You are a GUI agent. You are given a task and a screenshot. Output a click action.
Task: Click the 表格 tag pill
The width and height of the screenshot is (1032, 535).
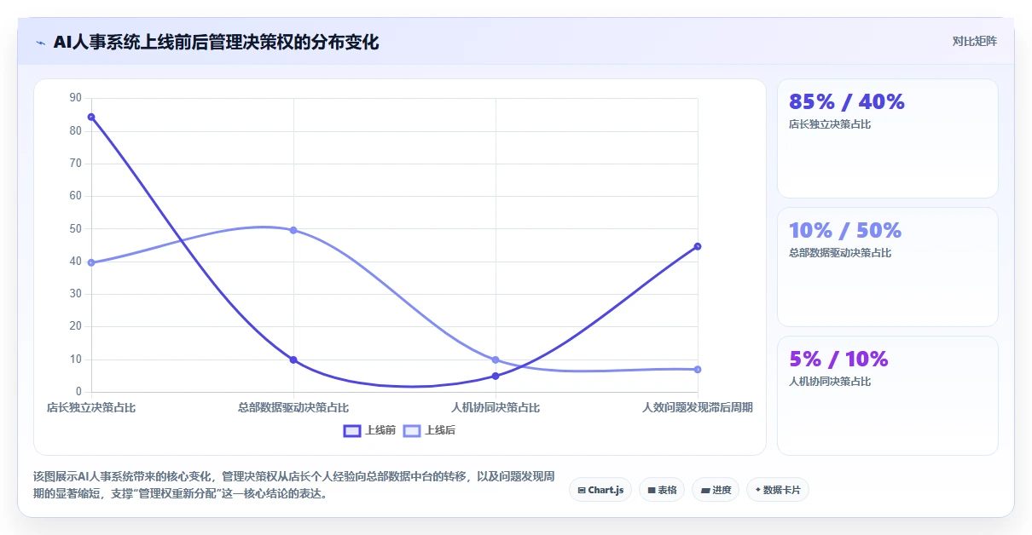pos(662,490)
